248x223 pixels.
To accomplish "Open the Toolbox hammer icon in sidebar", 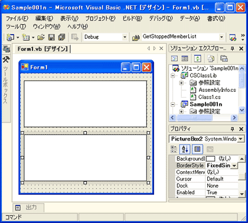I will (x=6, y=59).
